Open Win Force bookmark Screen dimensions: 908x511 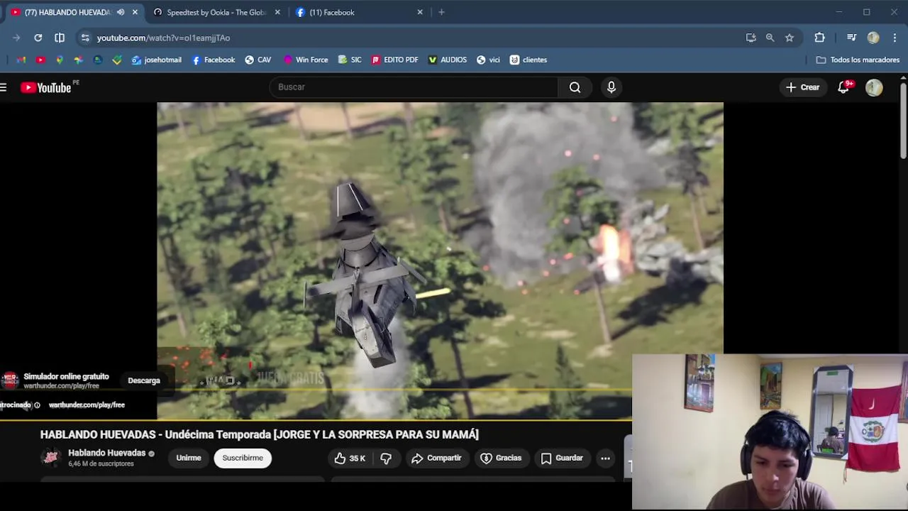coord(306,60)
